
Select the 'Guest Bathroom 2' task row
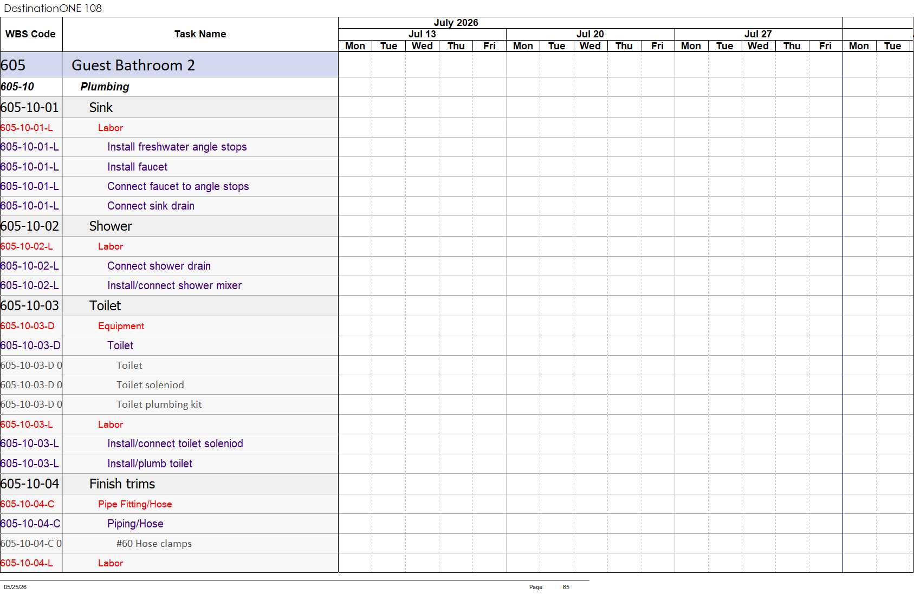tap(169, 65)
